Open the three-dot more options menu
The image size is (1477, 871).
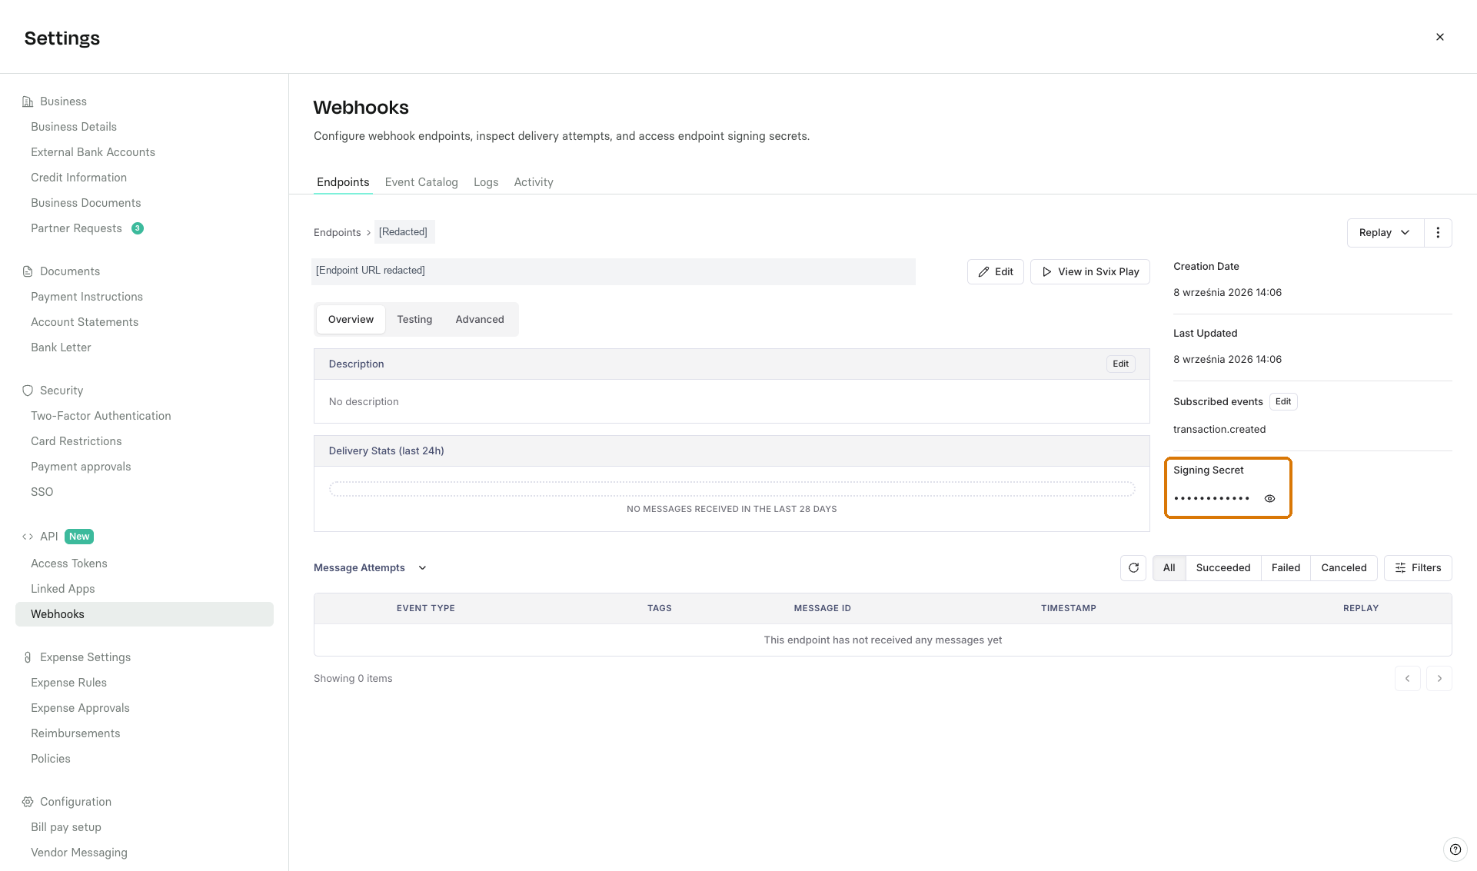(1438, 233)
